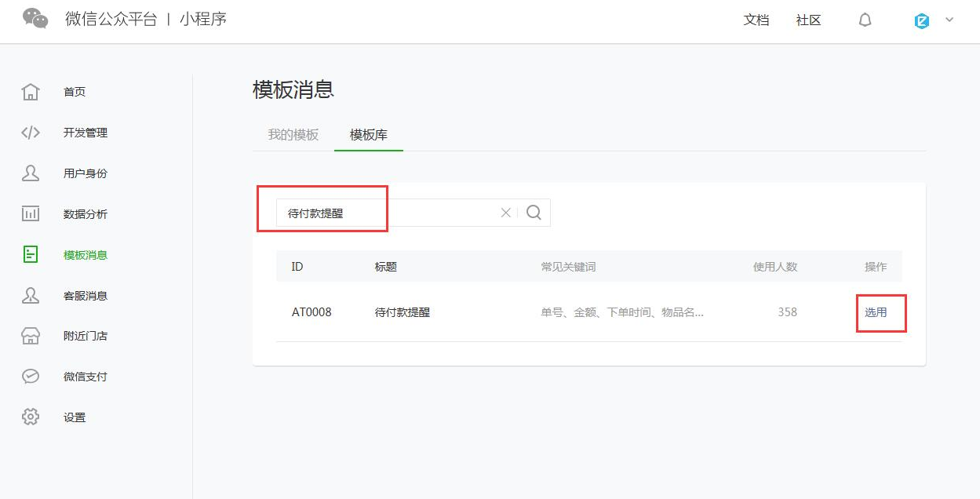This screenshot has height=499, width=980.
Task: Click the 开发管理 code icon
Action: pyautogui.click(x=31, y=133)
